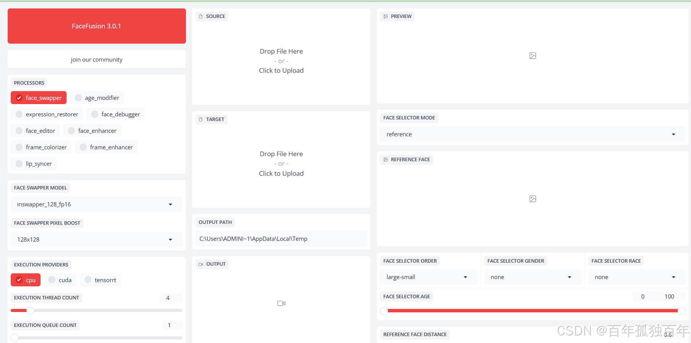This screenshot has height=343, width=691.
Task: Click the PROCESSORS section label
Action: click(29, 83)
